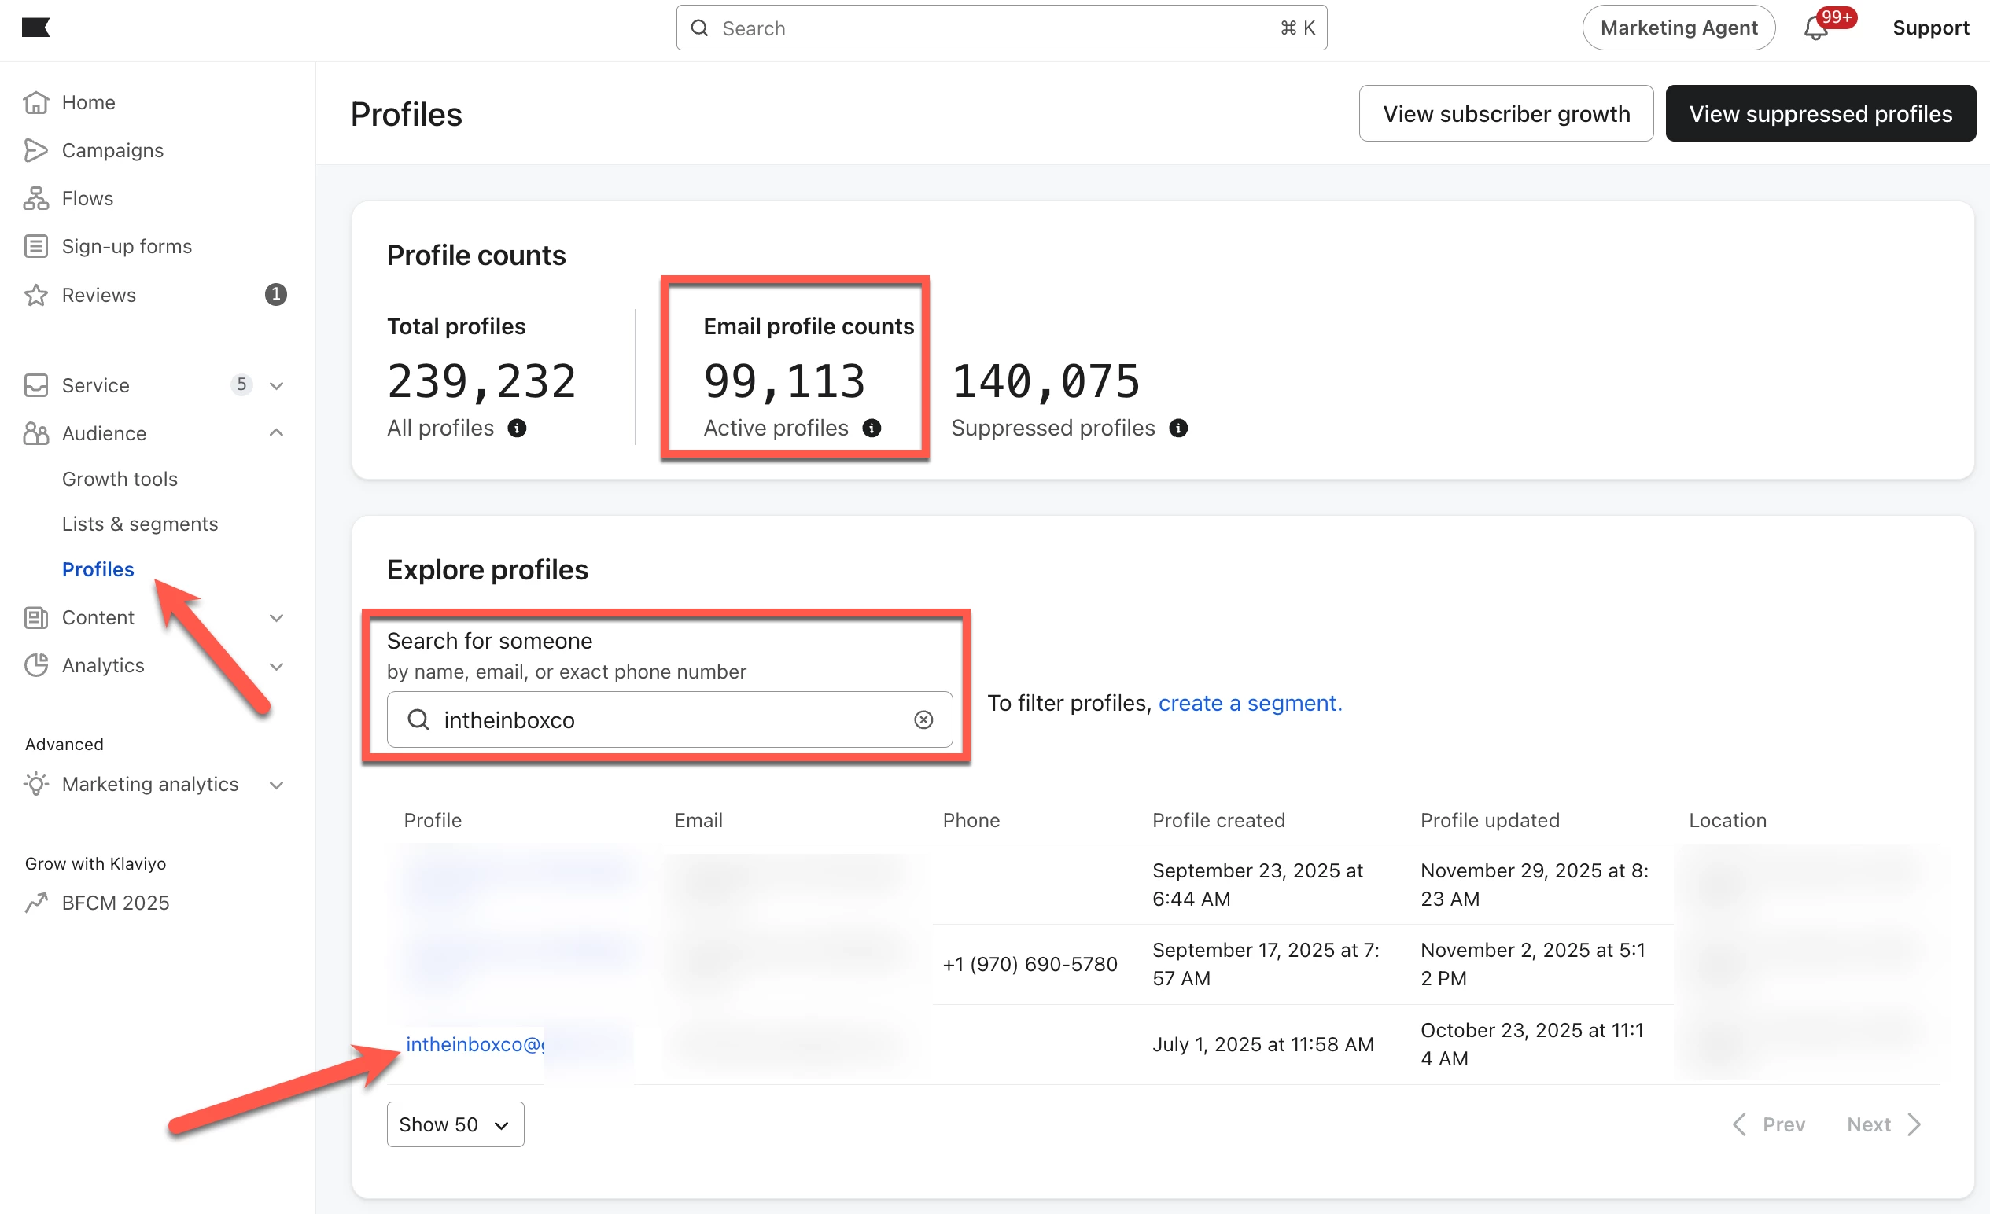
Task: Click the Klaviyo flag logo
Action: tap(35, 28)
